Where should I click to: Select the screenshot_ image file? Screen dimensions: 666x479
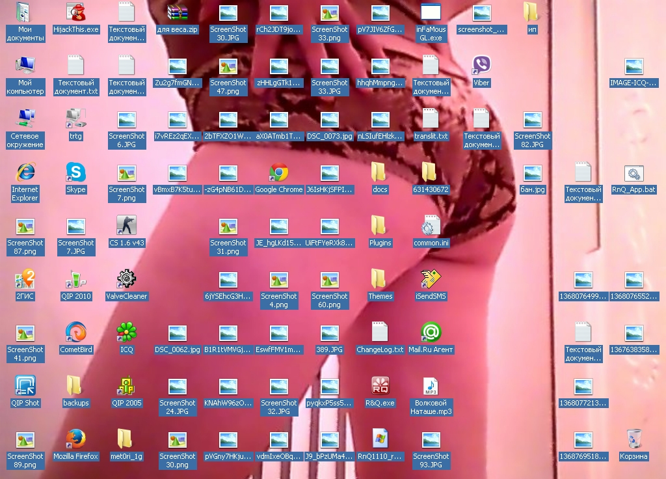[481, 12]
